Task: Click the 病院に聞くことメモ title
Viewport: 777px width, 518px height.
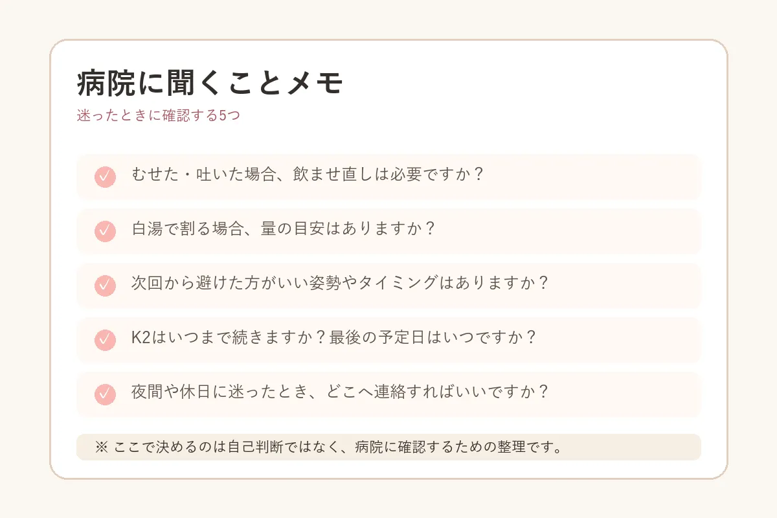Action: [x=209, y=83]
